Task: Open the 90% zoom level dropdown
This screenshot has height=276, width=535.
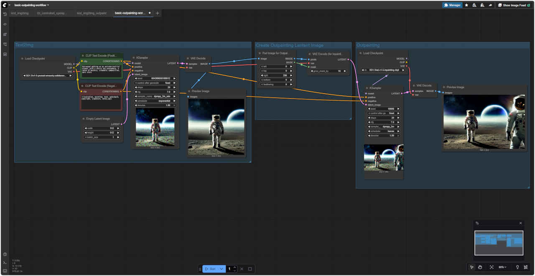Action: (x=502, y=267)
